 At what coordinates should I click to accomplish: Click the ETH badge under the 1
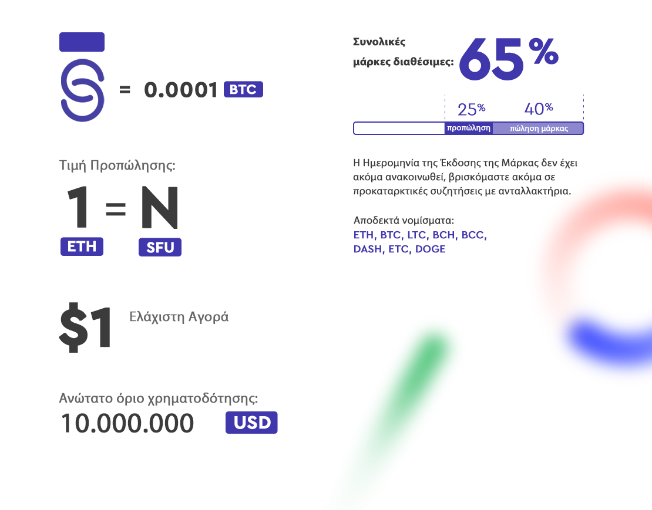(x=82, y=246)
